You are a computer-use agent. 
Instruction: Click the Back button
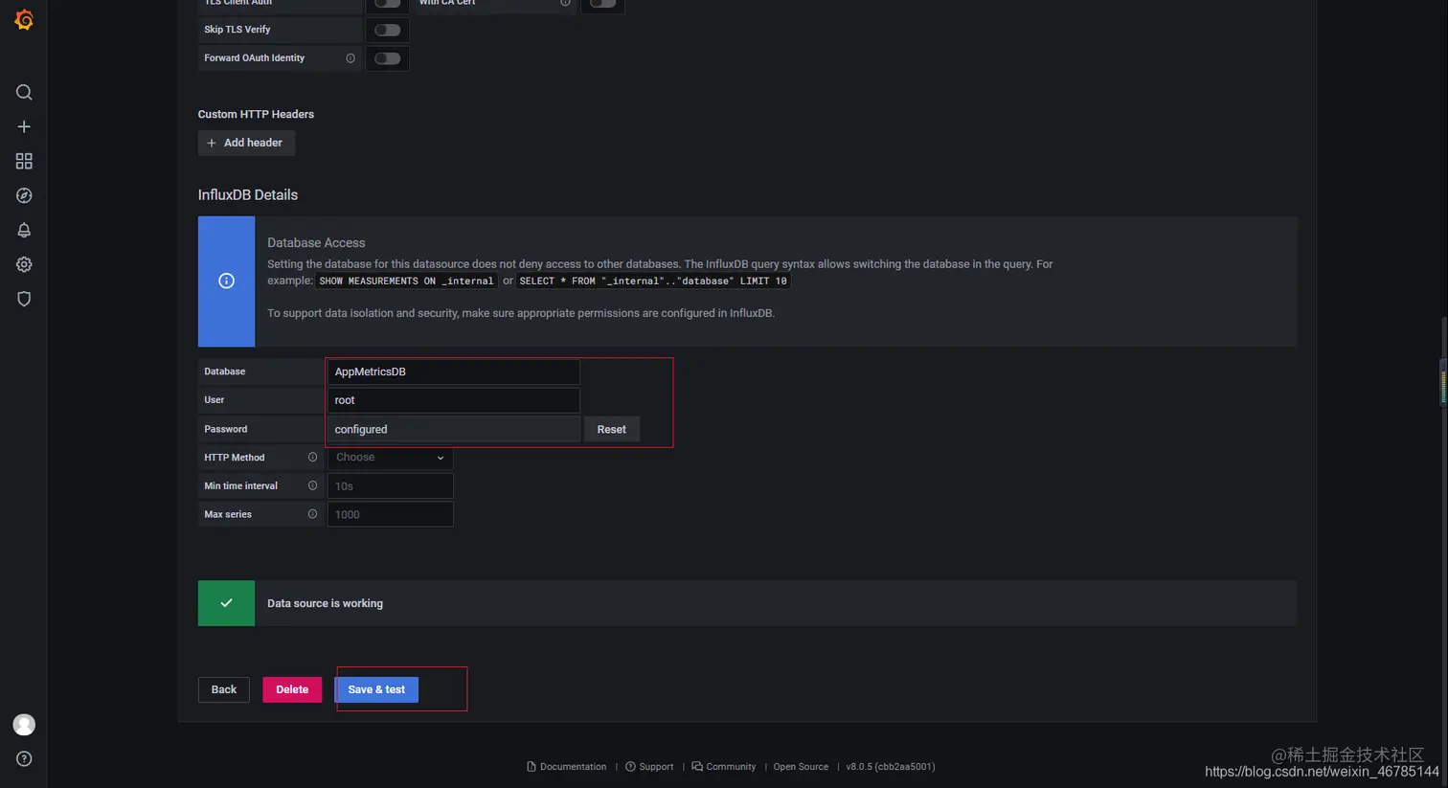tap(224, 689)
